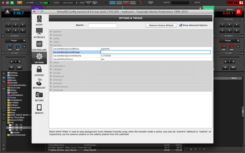Expand the timecode category
Viewport: 245px width, 153px height.
click(51, 90)
